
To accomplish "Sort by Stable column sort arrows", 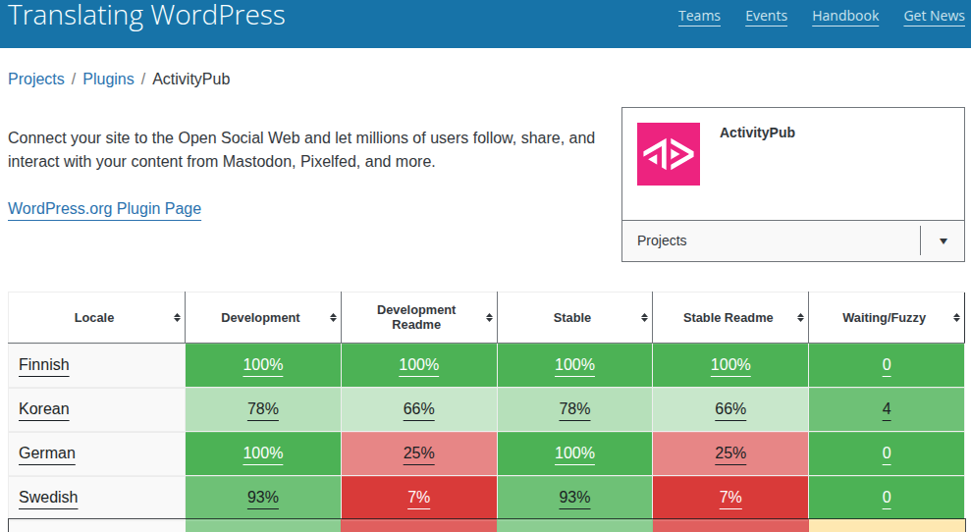I will pyautogui.click(x=645, y=318).
